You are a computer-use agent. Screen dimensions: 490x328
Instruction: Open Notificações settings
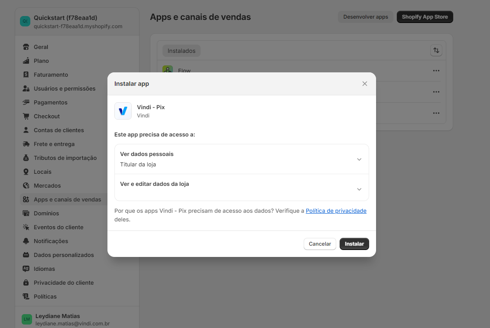point(51,241)
